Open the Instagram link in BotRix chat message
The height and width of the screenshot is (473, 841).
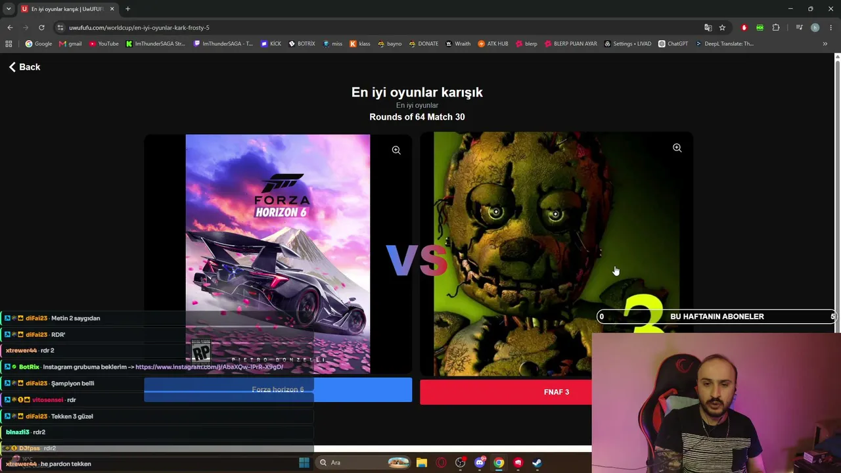209,367
